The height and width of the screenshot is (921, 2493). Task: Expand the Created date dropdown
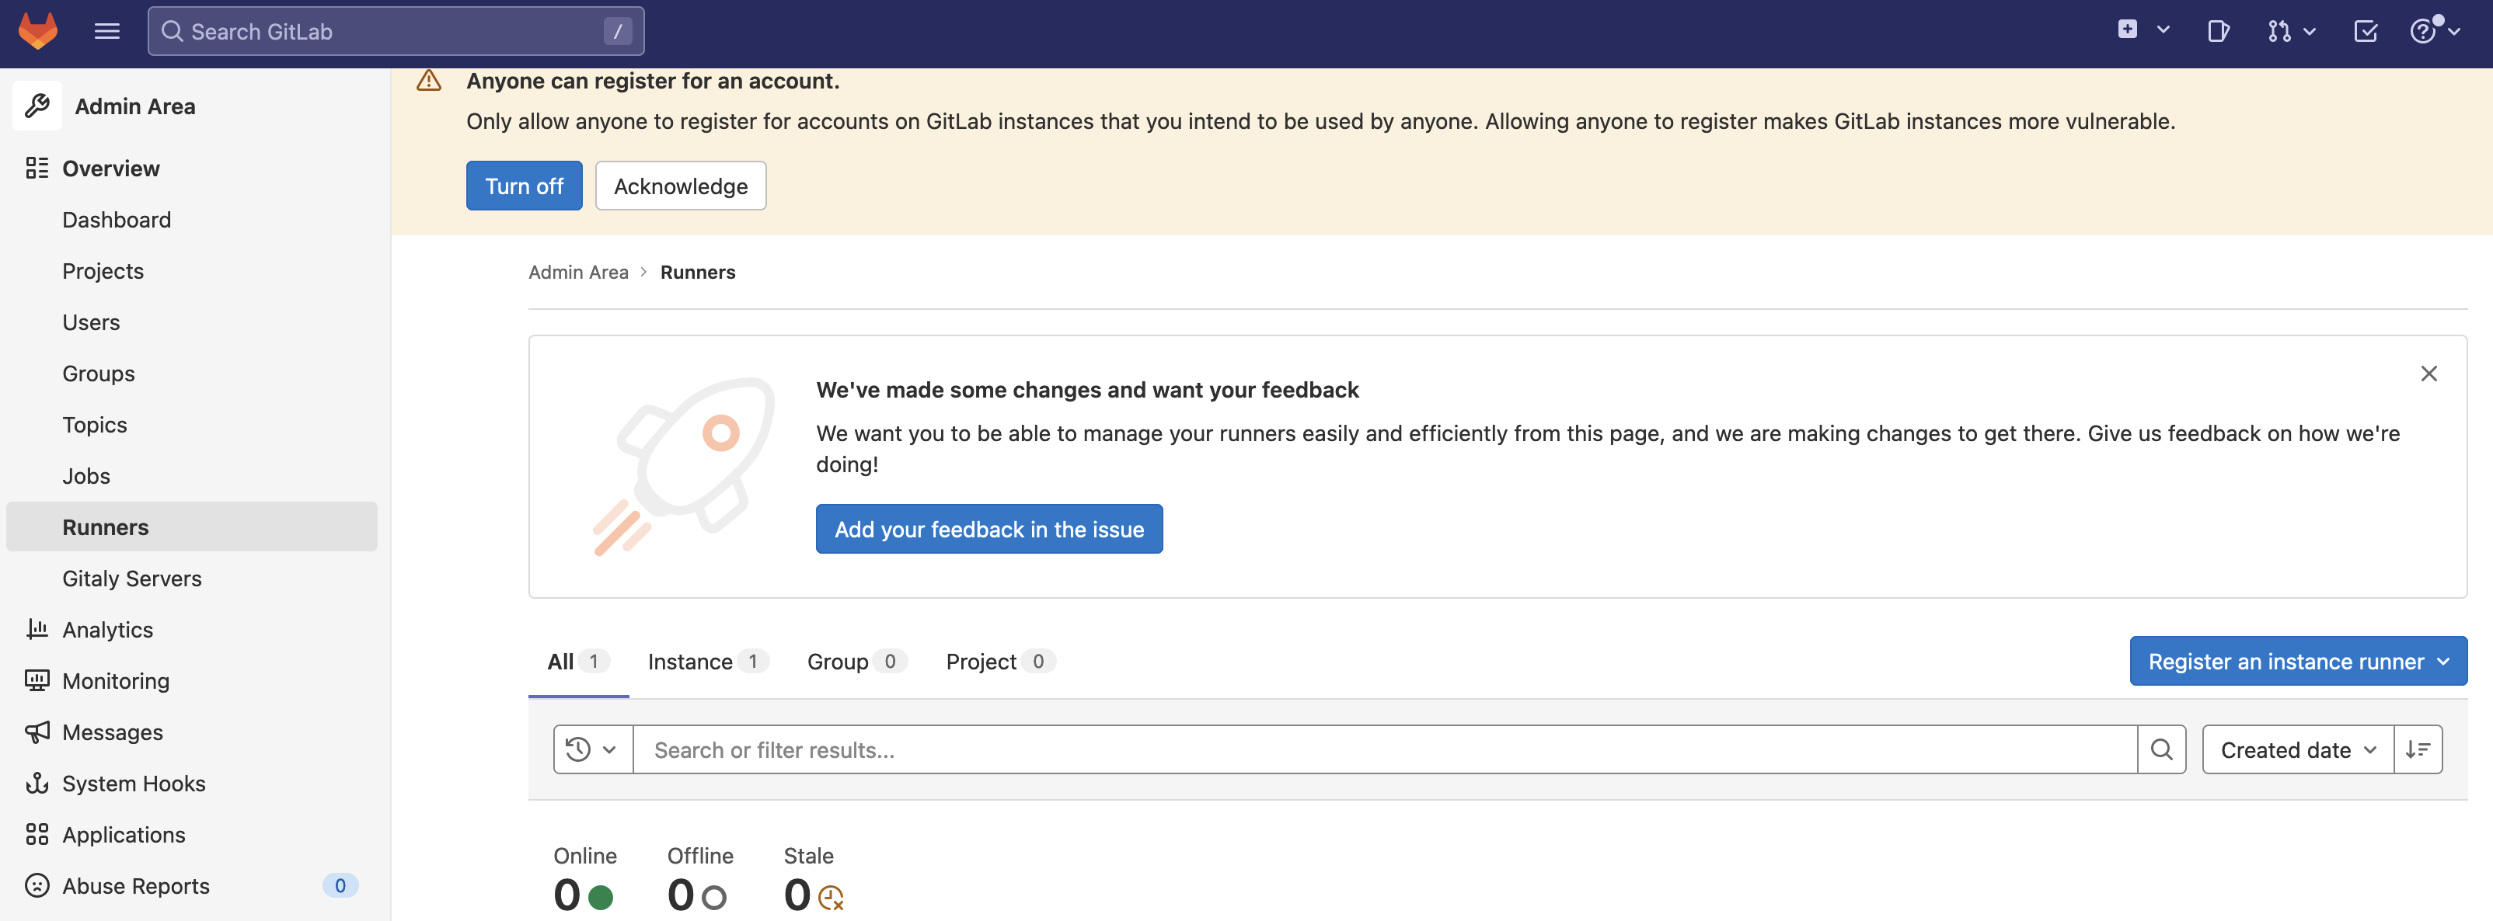click(x=2296, y=749)
